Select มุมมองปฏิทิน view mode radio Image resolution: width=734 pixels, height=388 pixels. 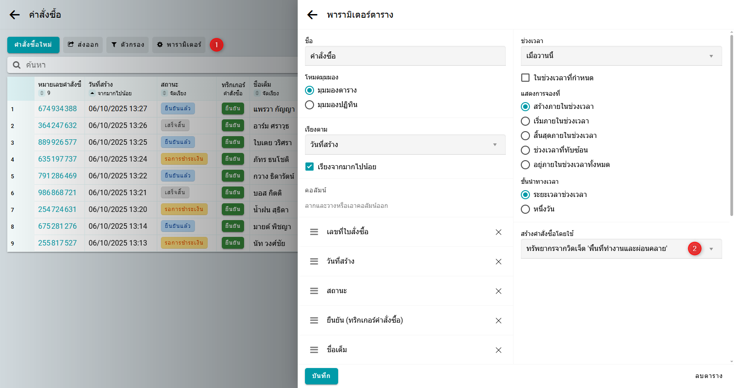(x=310, y=105)
